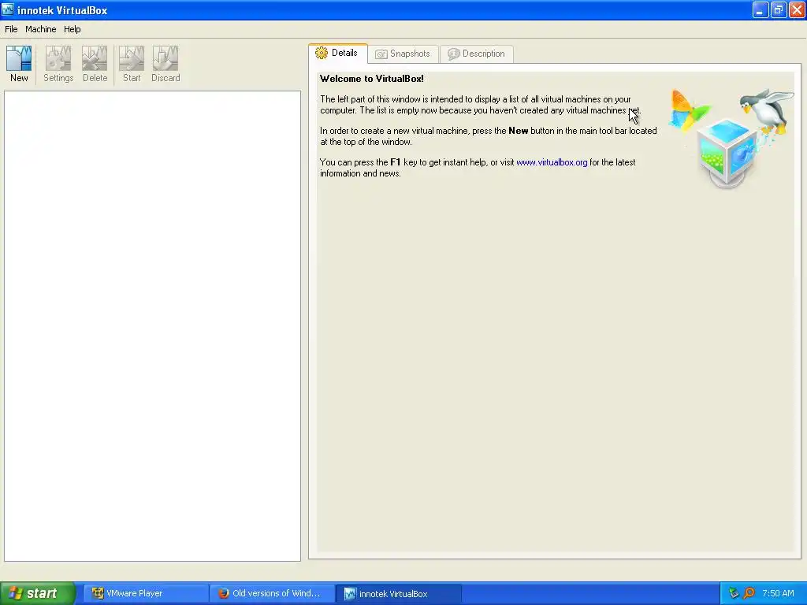Select the Details tab
The image size is (807, 605).
tap(337, 53)
